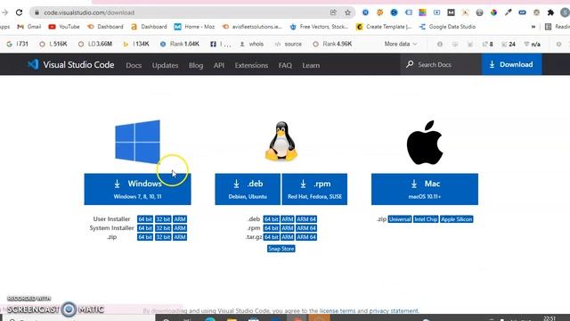Select Windows .zip 32 bit
This screenshot has height=321, width=570.
pyautogui.click(x=163, y=237)
